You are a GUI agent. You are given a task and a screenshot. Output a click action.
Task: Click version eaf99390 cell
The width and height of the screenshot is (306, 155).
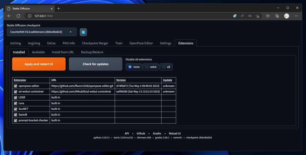click(x=138, y=92)
